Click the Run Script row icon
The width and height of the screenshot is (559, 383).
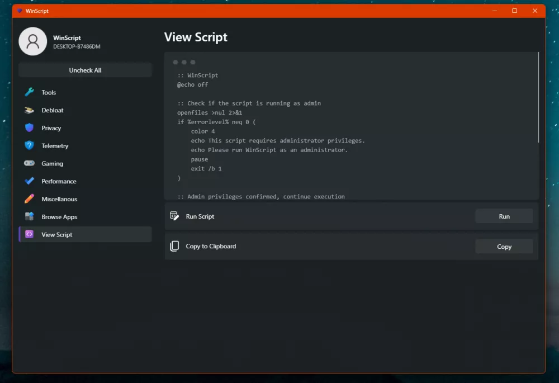click(x=174, y=216)
